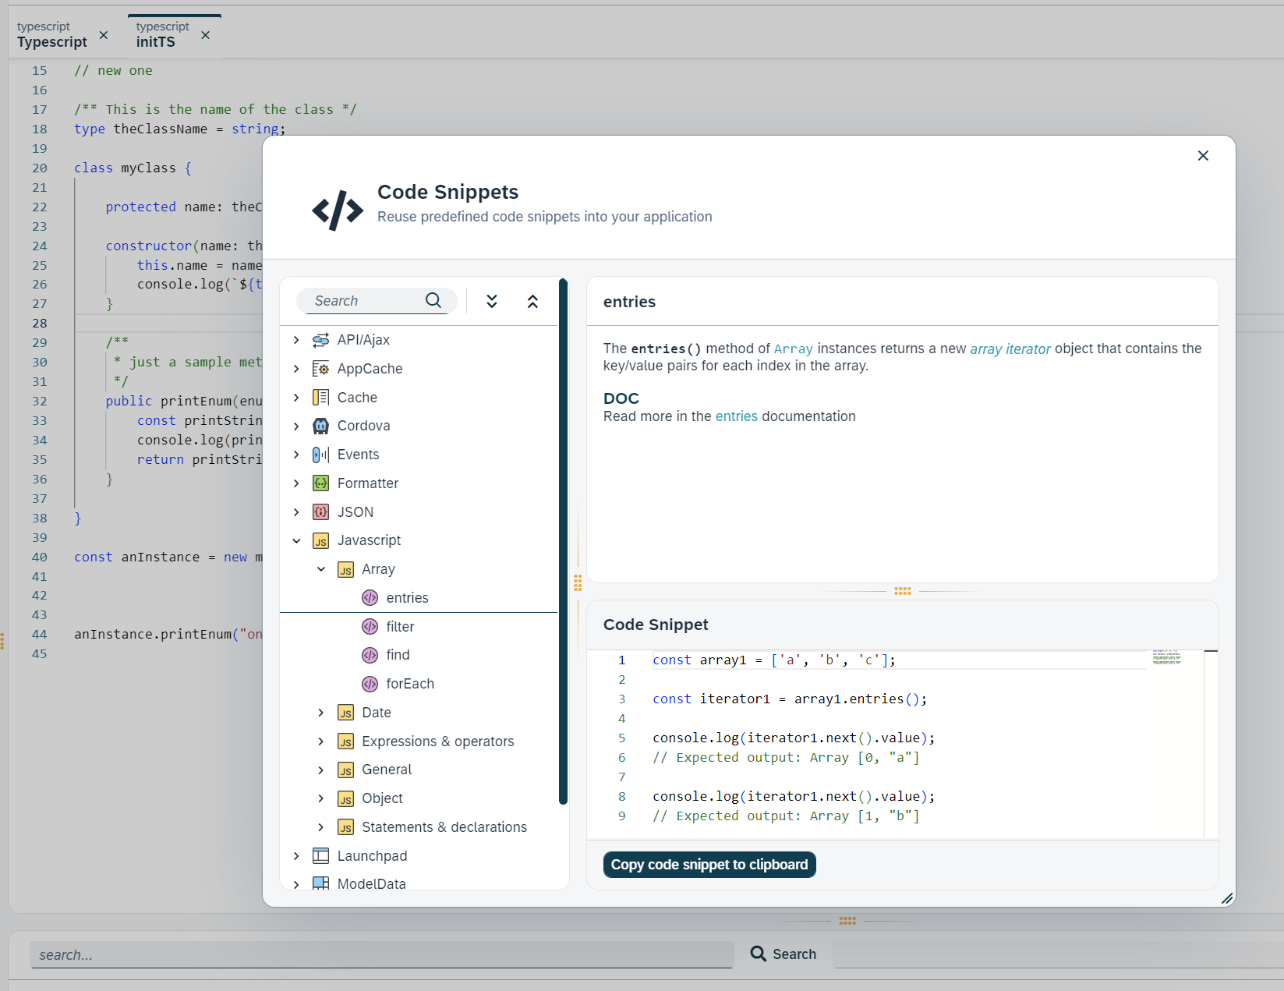This screenshot has width=1284, height=991.
Task: Close the Code Snippets dialog
Action: (x=1203, y=156)
